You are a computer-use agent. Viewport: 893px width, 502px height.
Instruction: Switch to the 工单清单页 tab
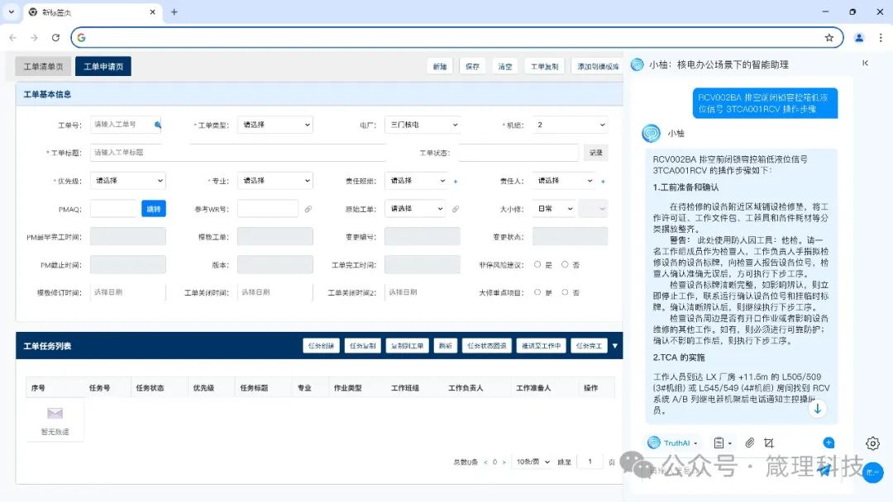(x=43, y=66)
